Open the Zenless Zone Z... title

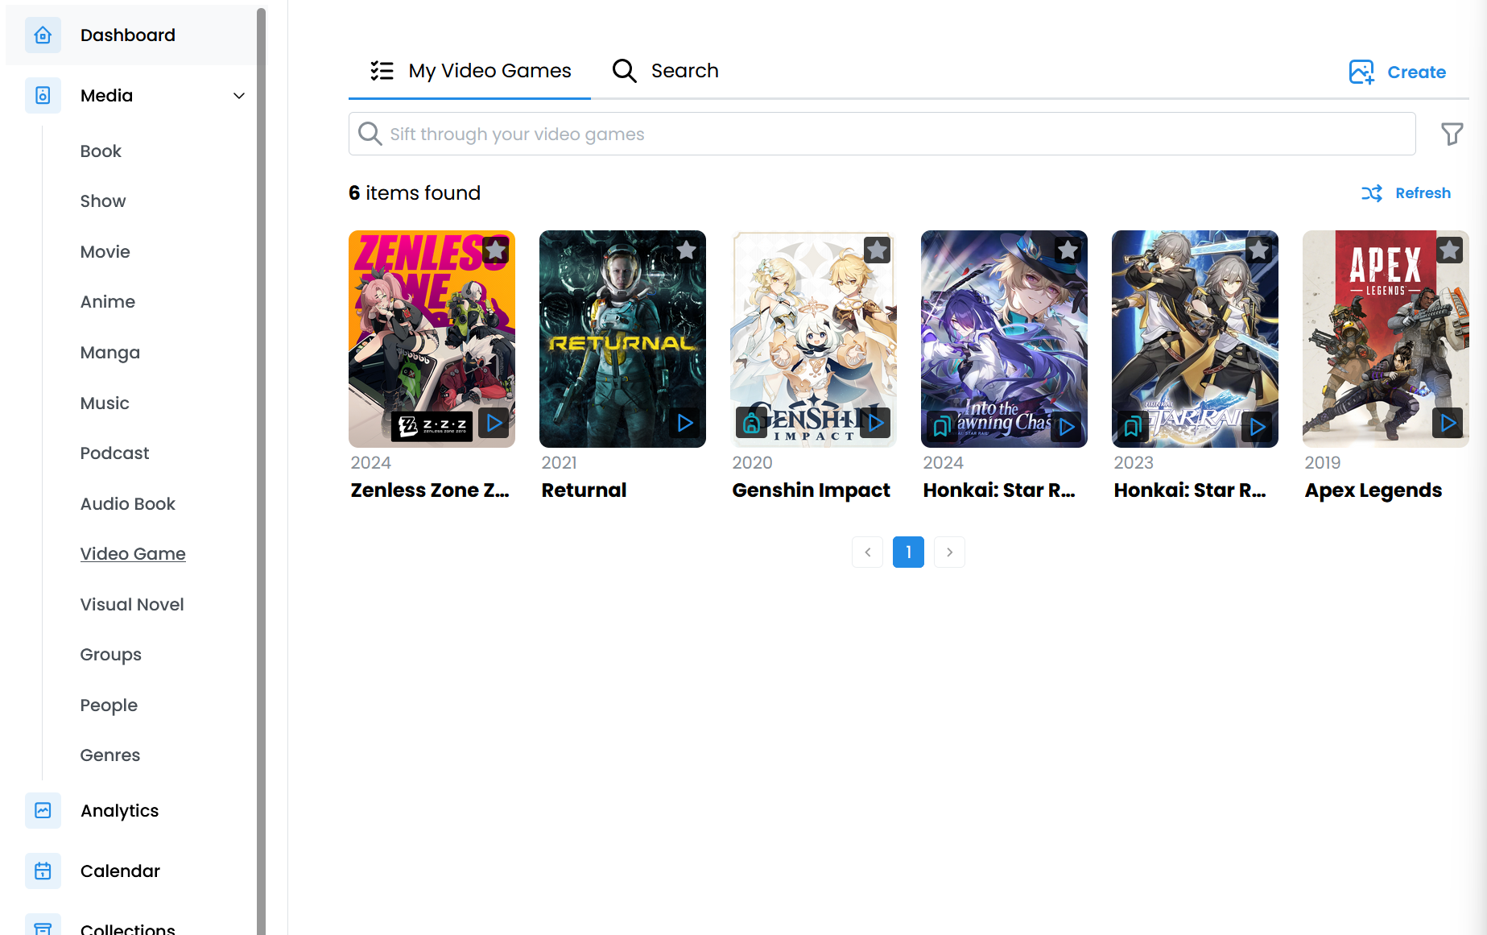coord(430,490)
